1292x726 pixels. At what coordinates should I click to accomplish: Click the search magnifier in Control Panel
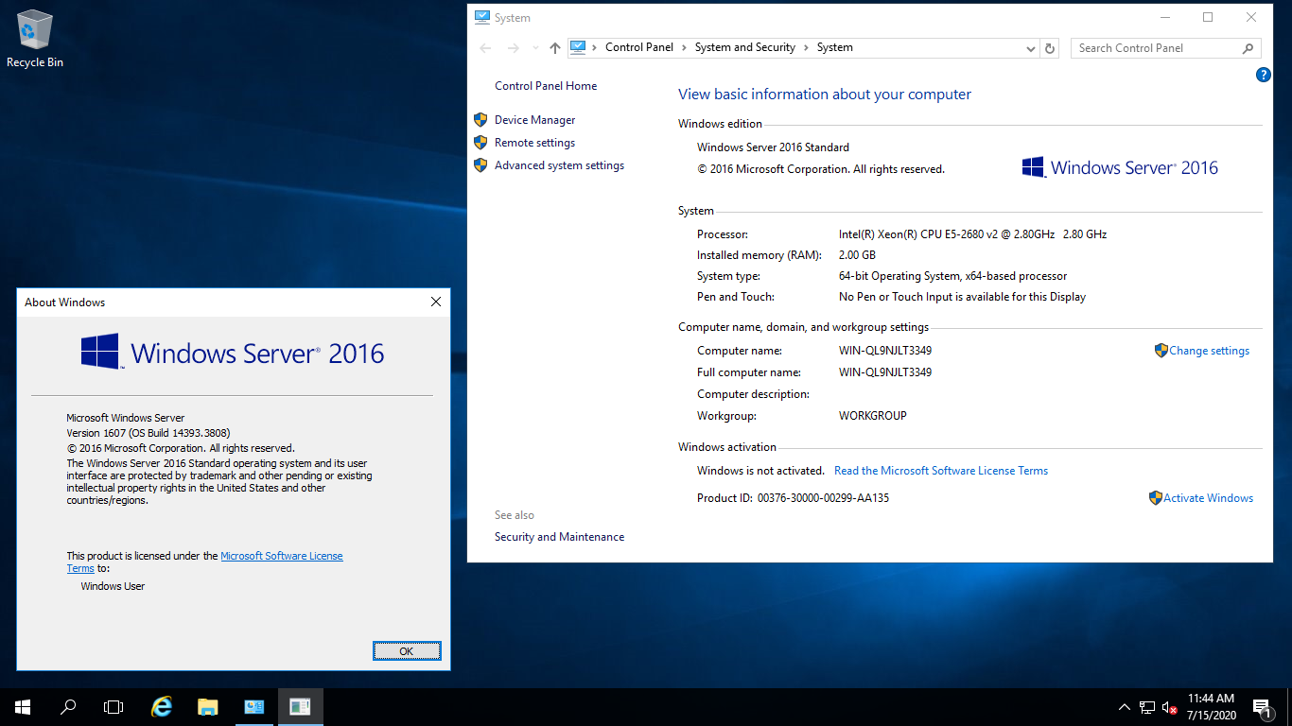coord(1248,48)
